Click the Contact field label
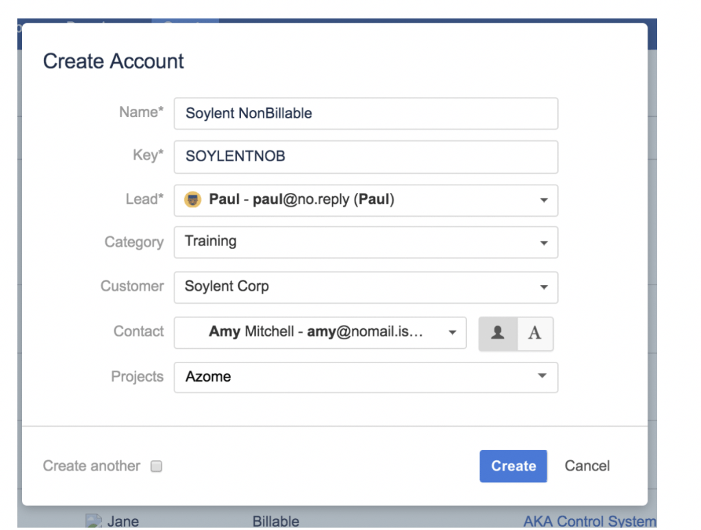Image resolution: width=701 pixels, height=530 pixels. pyautogui.click(x=138, y=331)
